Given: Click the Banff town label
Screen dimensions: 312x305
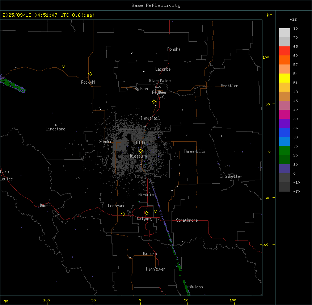Looking at the screenshot, I should tap(45, 205).
